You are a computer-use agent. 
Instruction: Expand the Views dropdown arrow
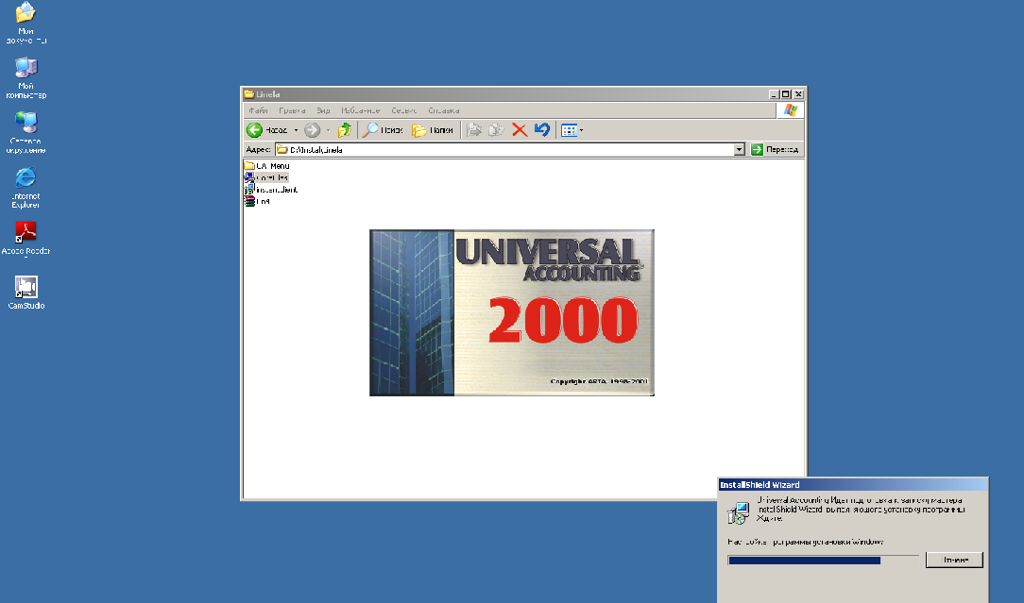pyautogui.click(x=581, y=130)
